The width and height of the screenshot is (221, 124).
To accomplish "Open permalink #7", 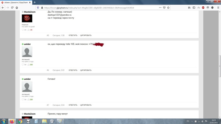I will [48, 105].
